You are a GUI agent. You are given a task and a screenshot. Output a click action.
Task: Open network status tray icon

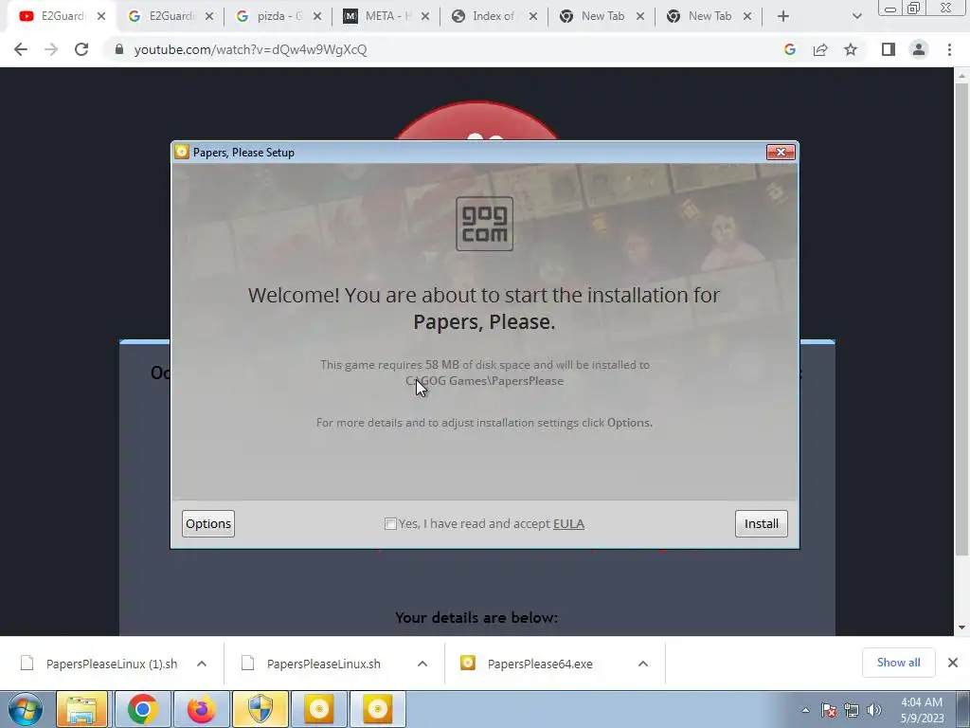pos(852,710)
